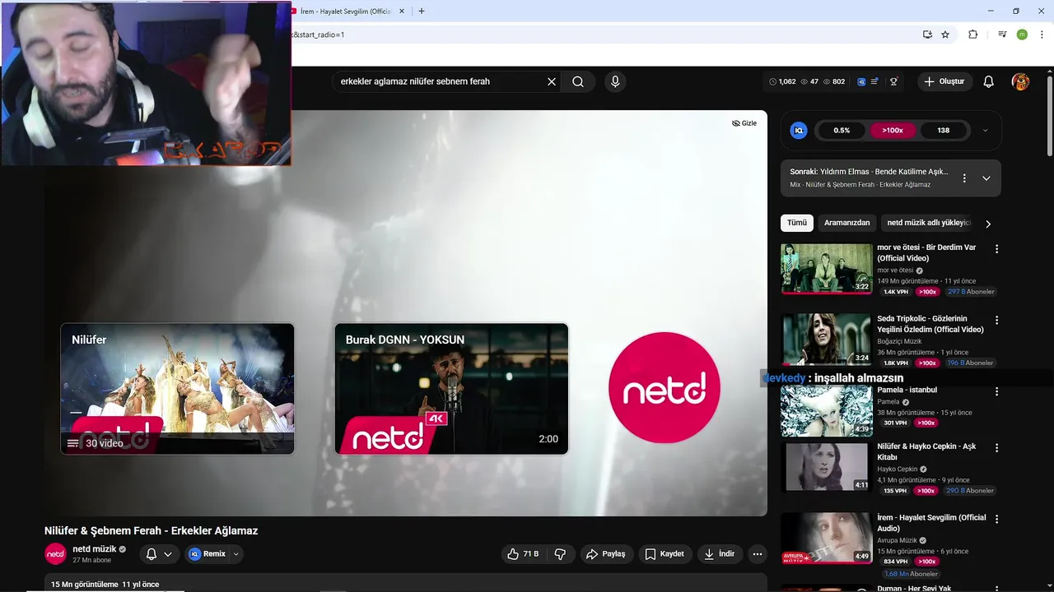This screenshot has width=1054, height=592.
Task: Click the page vertical scrollbar
Action: tap(1050, 115)
